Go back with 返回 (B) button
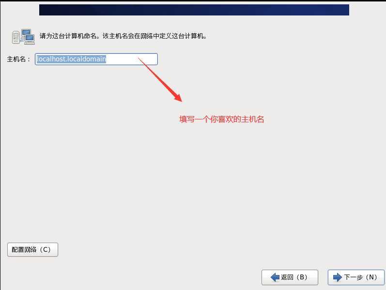Screen dimensions: 386x290 (290, 277)
